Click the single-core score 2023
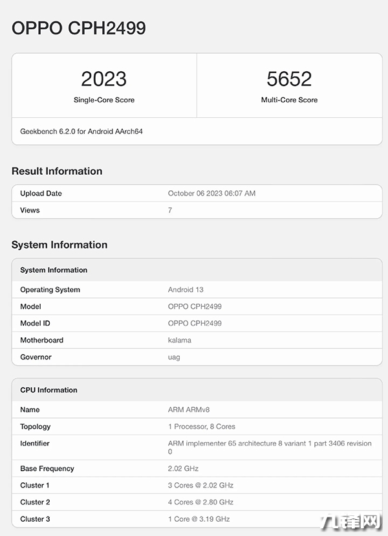This screenshot has width=388, height=536. pos(103,79)
